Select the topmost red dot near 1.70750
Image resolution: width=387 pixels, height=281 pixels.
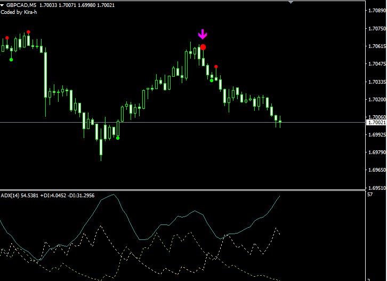[28, 32]
